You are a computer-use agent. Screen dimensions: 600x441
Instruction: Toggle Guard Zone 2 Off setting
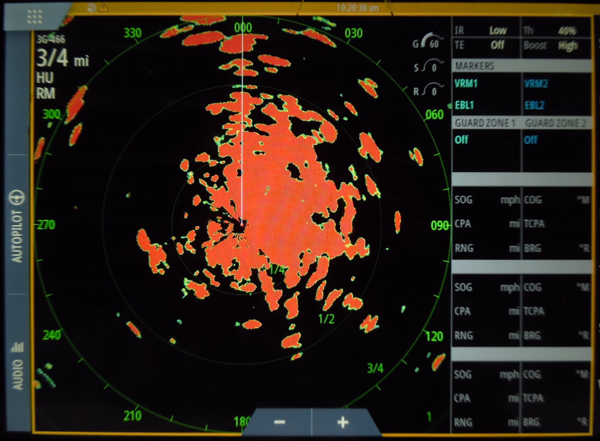point(531,139)
